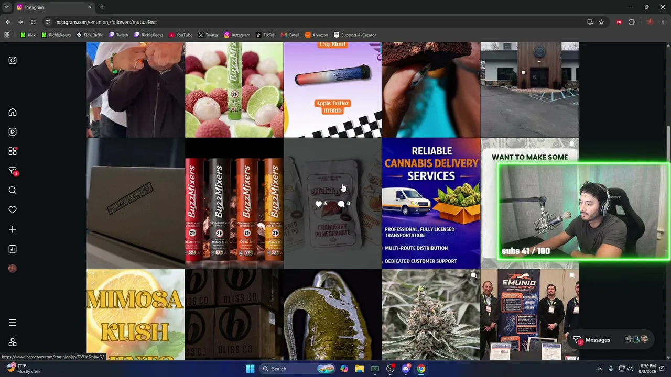This screenshot has height=377, width=671.
Task: Open the Chrome profile avatar
Action: coord(650,22)
